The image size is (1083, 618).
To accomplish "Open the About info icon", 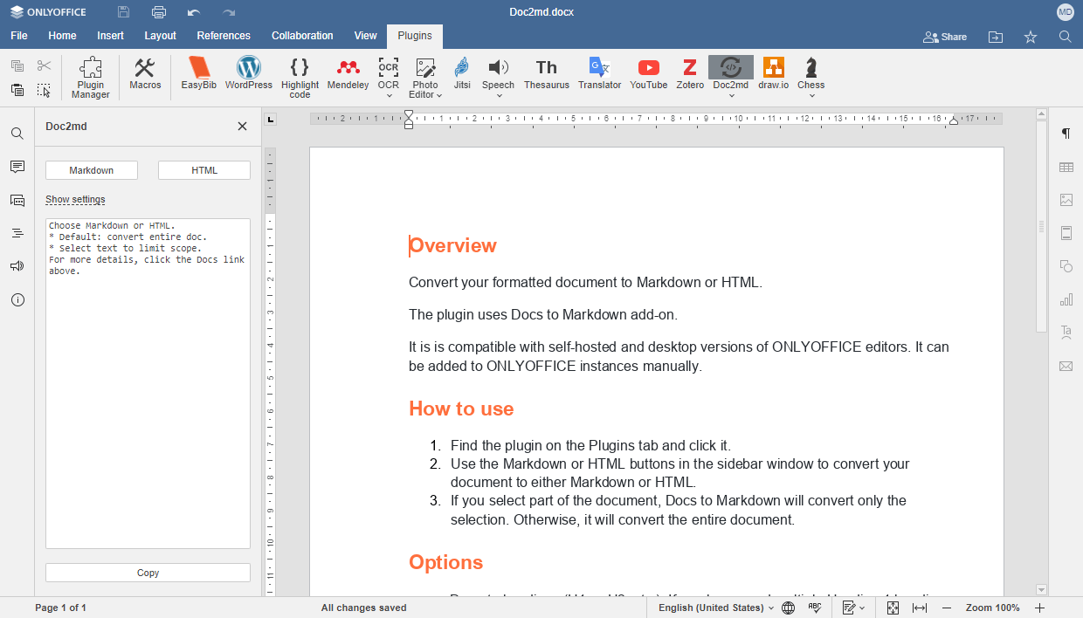I will (17, 299).
